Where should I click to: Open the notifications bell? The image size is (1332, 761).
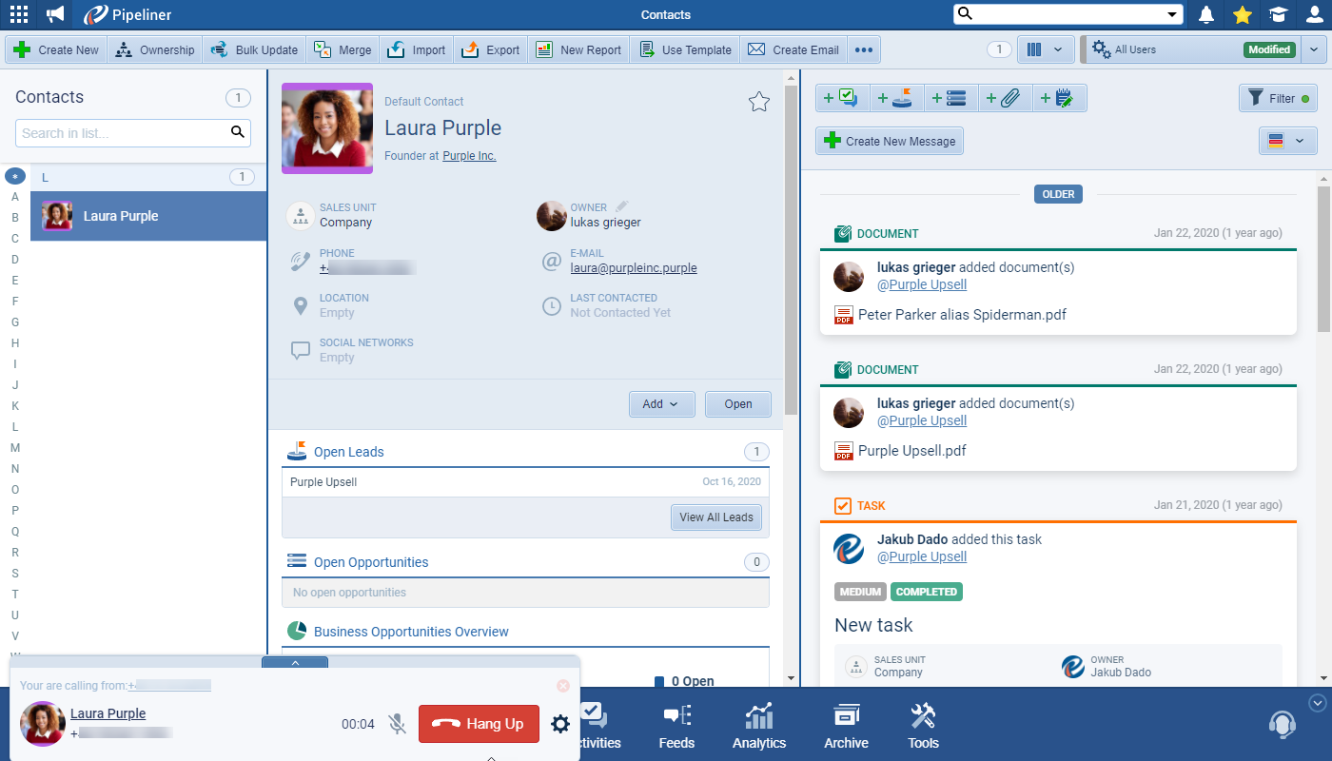point(1206,14)
